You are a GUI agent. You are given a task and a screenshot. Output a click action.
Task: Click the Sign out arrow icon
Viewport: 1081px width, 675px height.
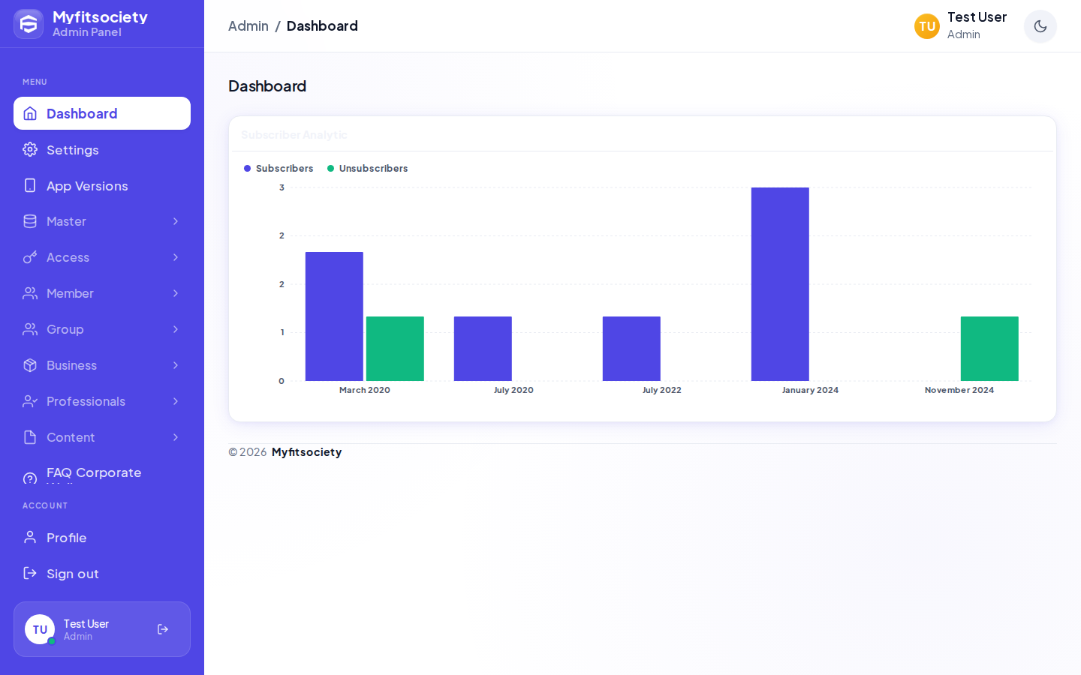[30, 573]
